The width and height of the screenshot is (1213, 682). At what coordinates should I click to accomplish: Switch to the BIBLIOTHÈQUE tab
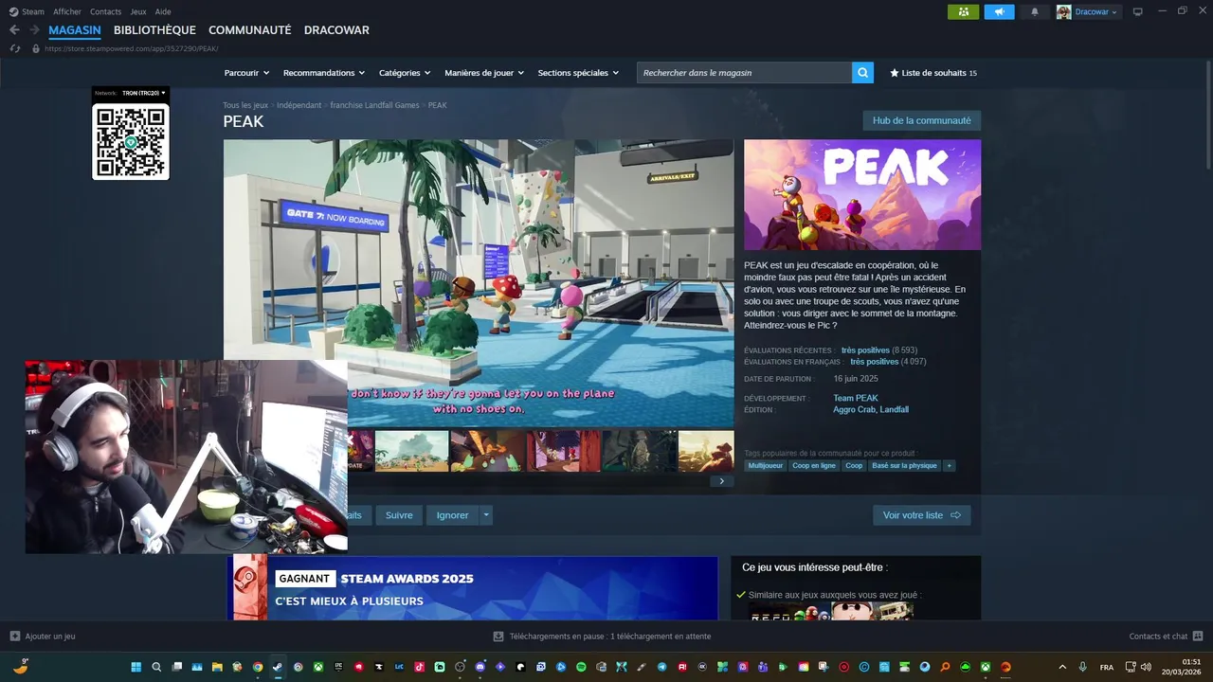coord(154,30)
